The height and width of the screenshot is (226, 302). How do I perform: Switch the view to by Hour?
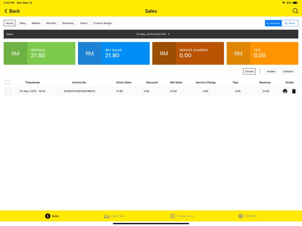pos(290,23)
